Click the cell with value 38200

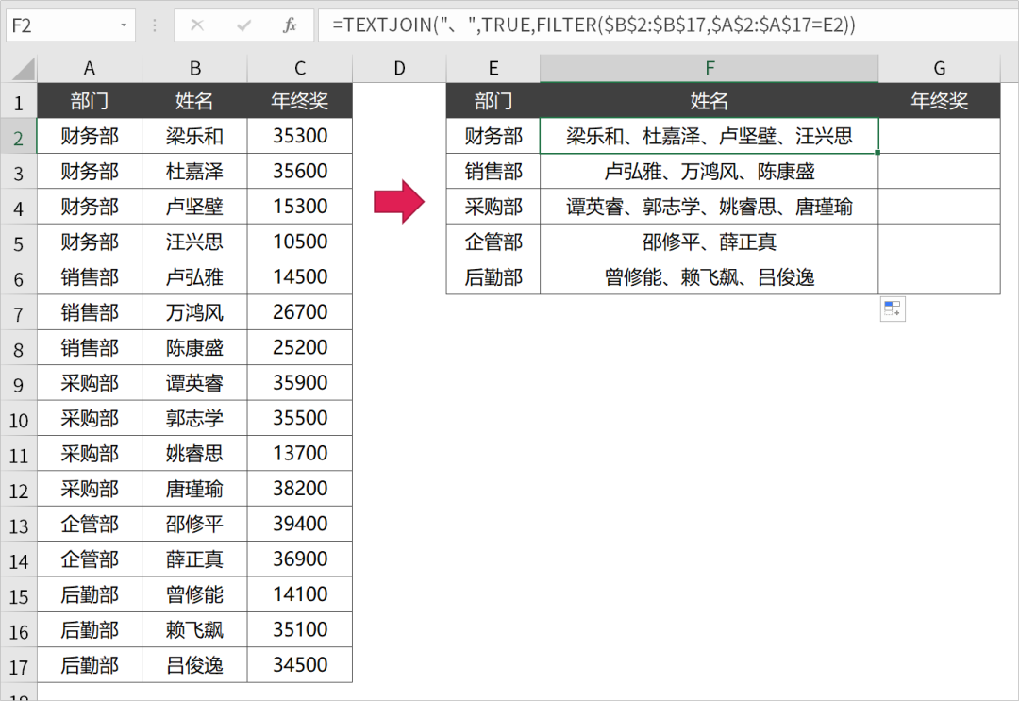(299, 489)
